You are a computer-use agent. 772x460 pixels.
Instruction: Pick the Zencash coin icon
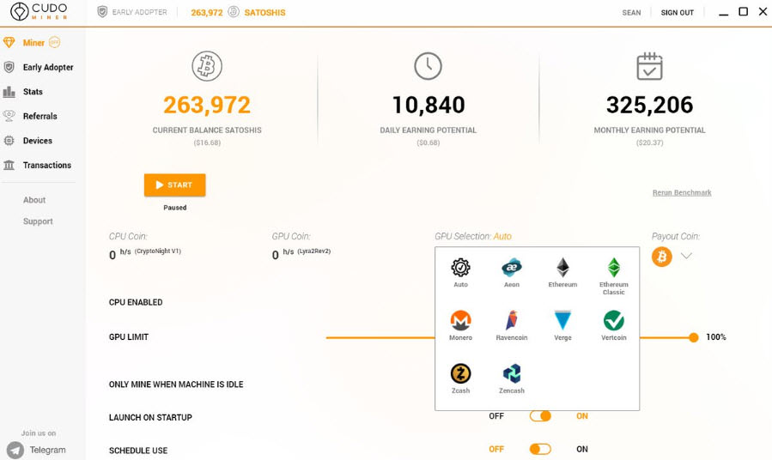512,373
